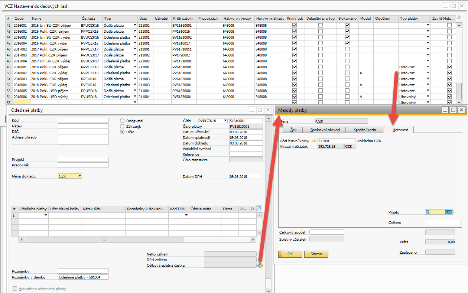Enable Defaultní pro typ for row 2018003
The height and width of the screenshot is (293, 468).
[x=321, y=79]
